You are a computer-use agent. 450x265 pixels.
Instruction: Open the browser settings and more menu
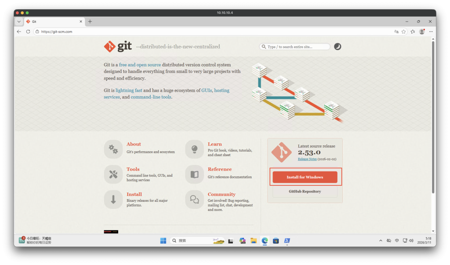pos(431,32)
